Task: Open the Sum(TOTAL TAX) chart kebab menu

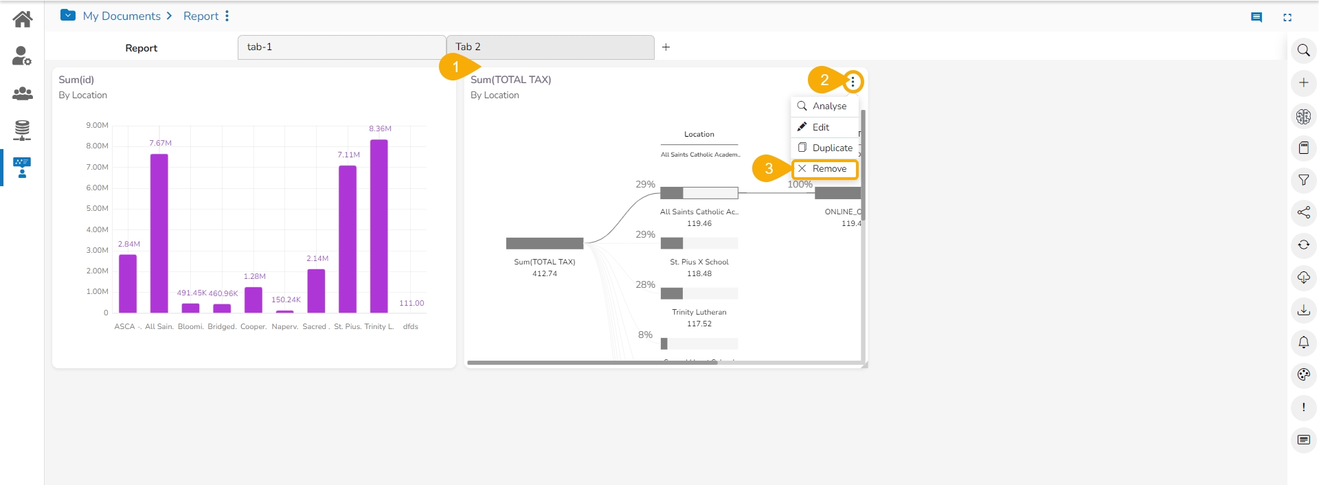Action: [x=853, y=82]
